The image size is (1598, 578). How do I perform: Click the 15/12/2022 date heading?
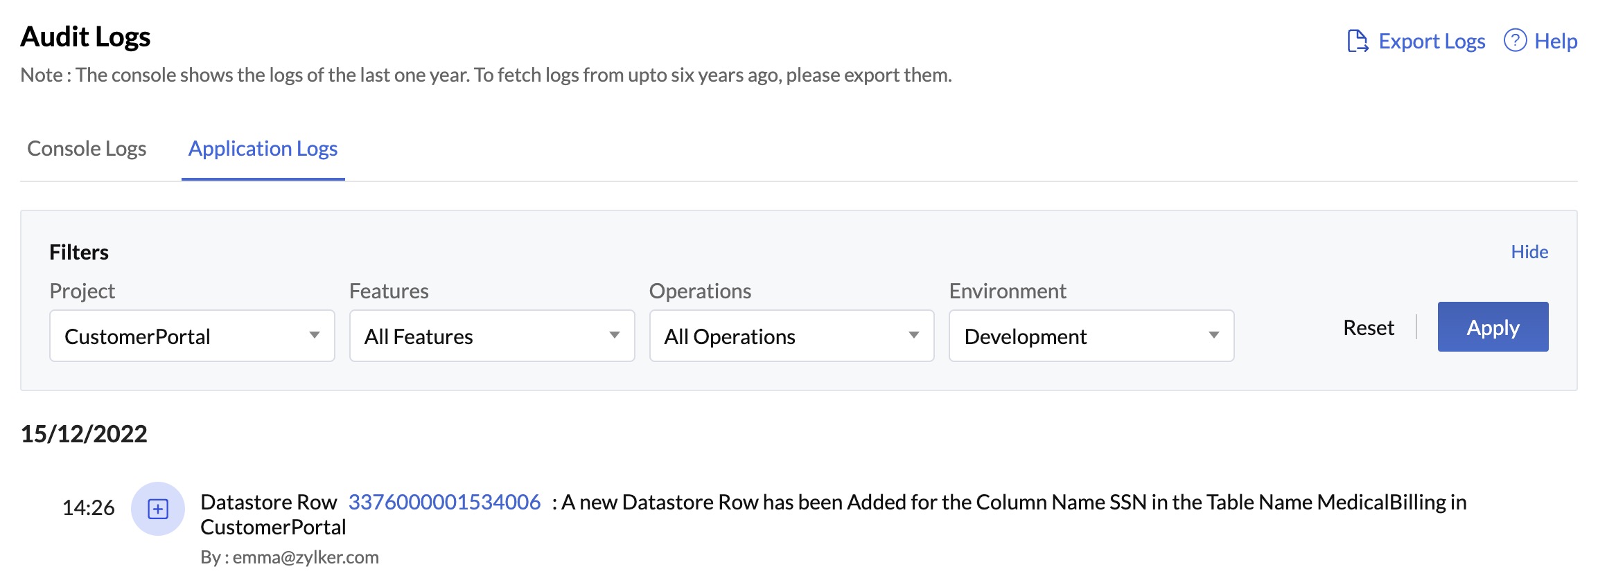coord(84,434)
